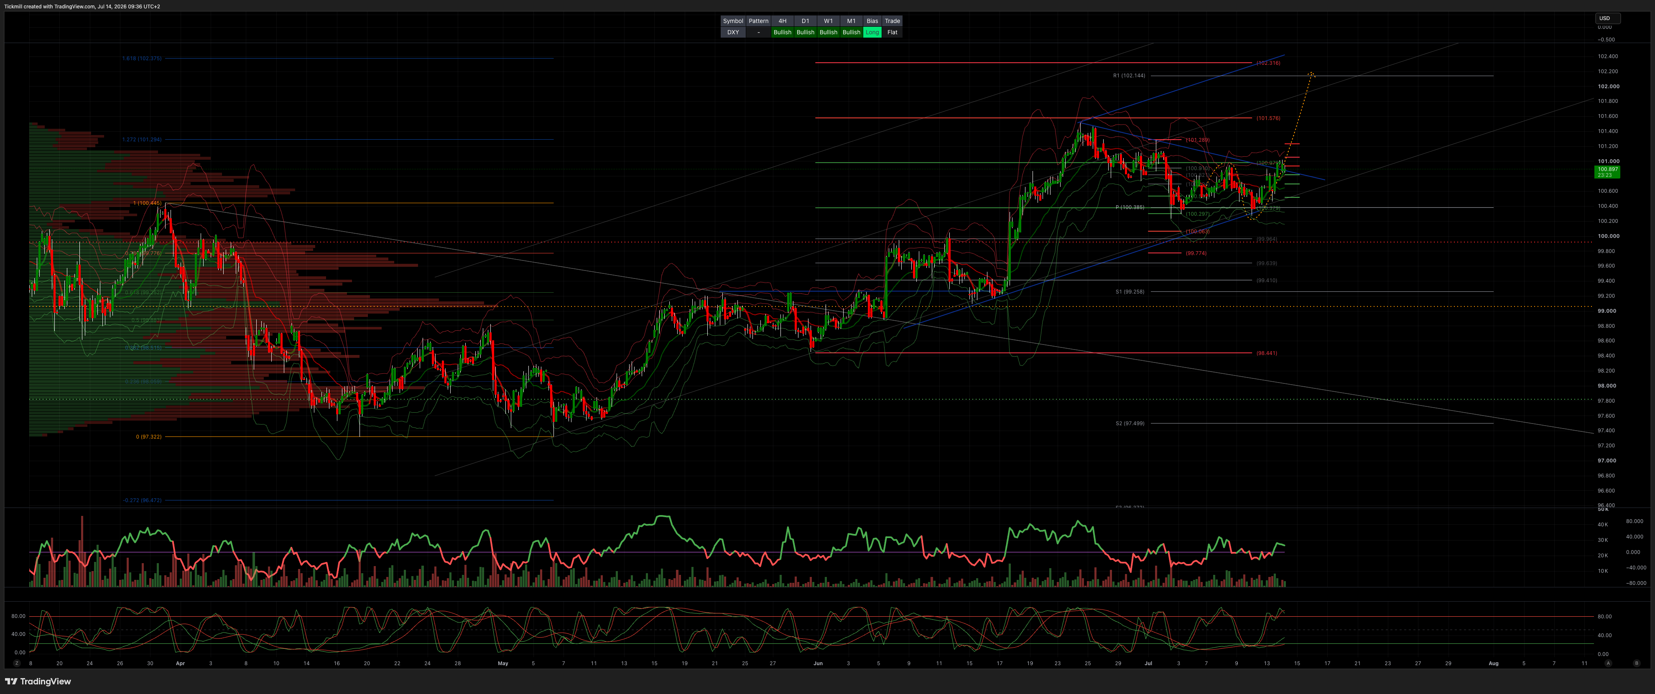
Task: Click the bright green Long bias cell
Action: (x=872, y=32)
